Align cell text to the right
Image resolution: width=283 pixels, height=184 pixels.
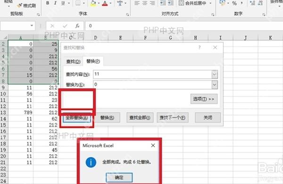point(152,3)
